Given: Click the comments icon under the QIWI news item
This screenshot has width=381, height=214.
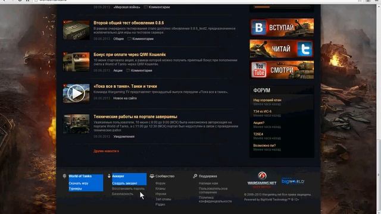Looking at the screenshot, I should point(128,70).
